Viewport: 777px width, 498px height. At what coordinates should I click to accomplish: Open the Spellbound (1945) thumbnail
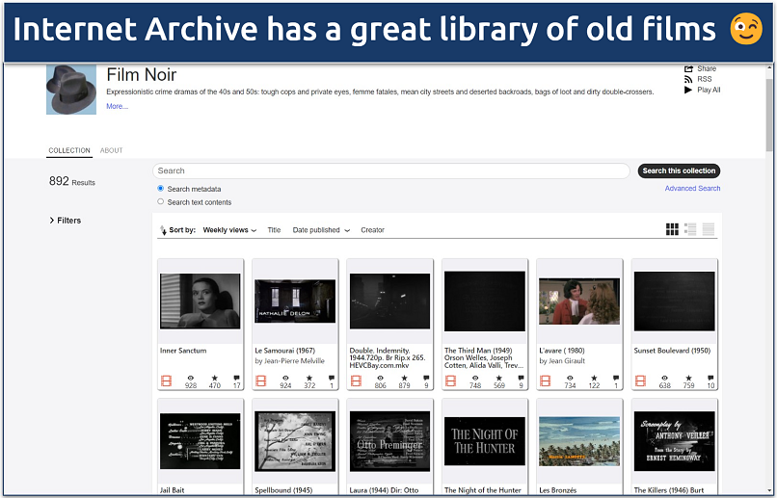(295, 441)
